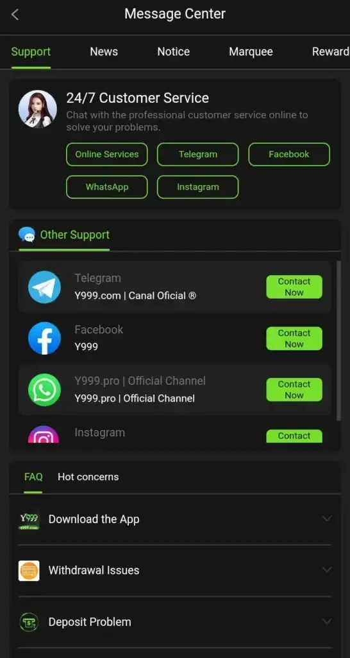The image size is (350, 658).
Task: Tap the customer service agent avatar
Action: 38,109
